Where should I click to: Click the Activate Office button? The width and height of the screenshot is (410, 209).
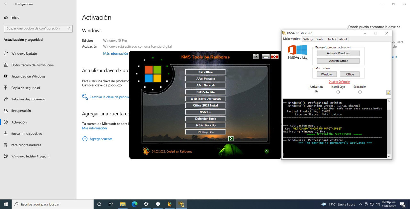[x=338, y=61]
